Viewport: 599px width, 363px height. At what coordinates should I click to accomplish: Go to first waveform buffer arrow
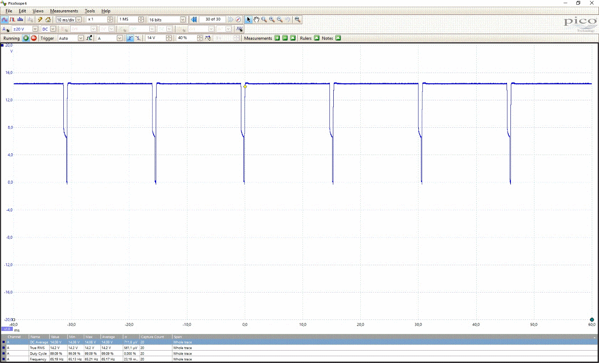193,19
